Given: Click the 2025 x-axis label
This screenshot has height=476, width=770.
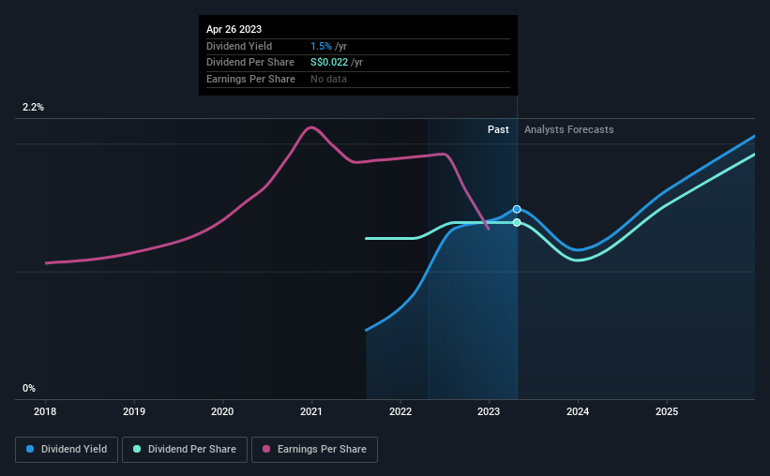Looking at the screenshot, I should click(x=667, y=411).
